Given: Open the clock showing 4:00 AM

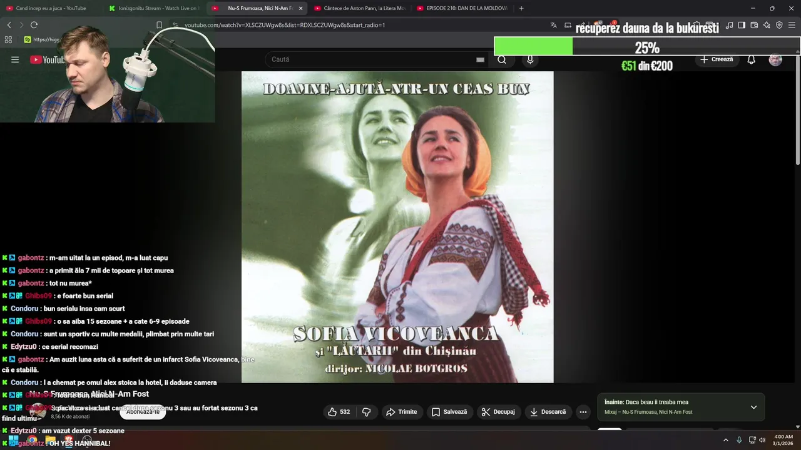Looking at the screenshot, I should 783,440.
